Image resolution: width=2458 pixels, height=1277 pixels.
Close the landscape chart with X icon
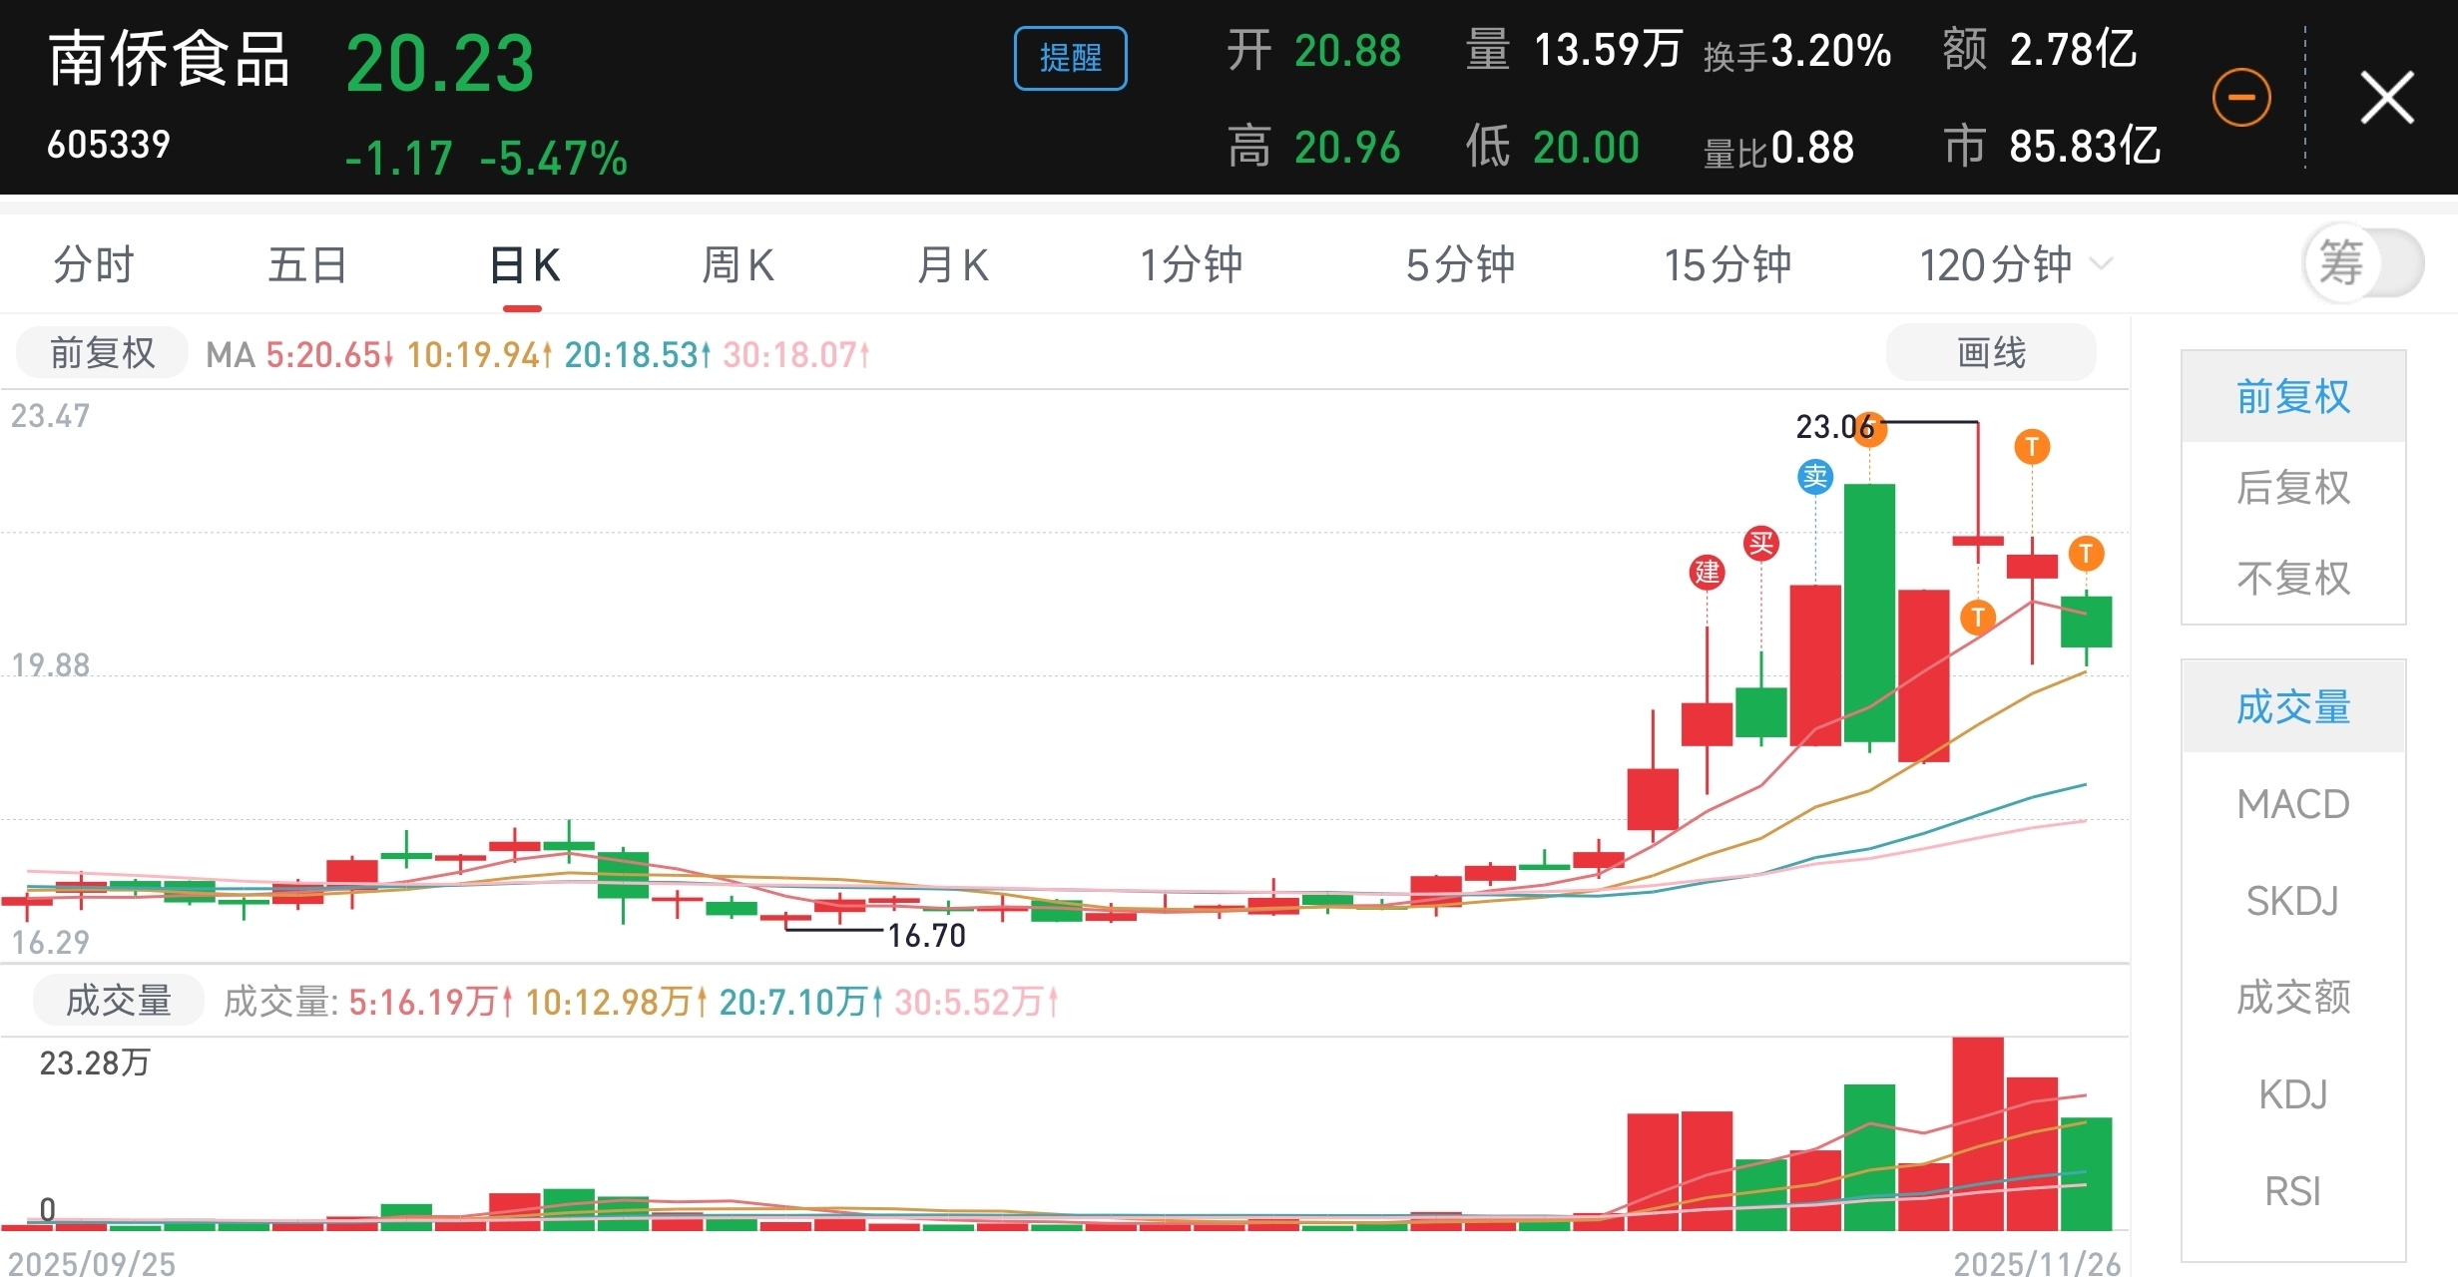tap(2386, 98)
